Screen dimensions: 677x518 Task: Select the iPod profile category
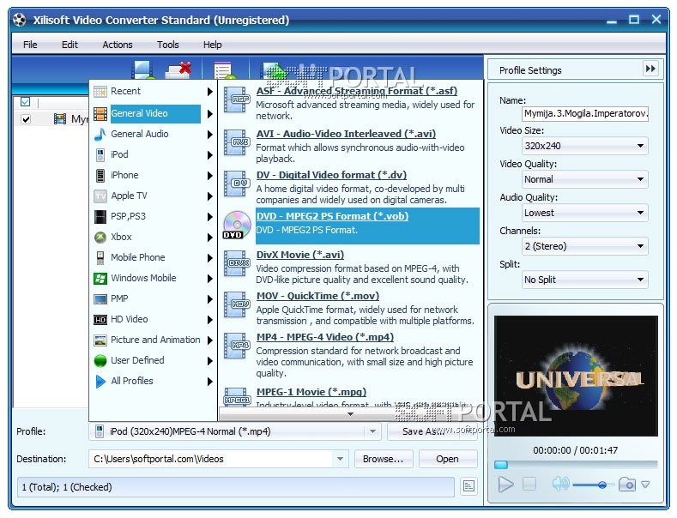click(154, 154)
